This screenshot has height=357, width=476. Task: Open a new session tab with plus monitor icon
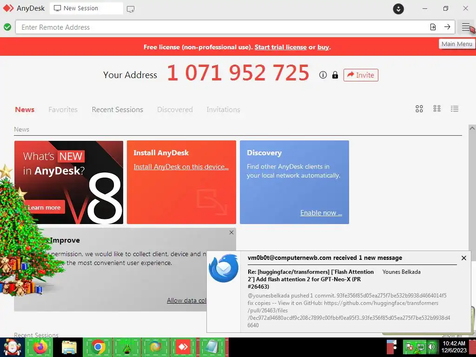(x=131, y=9)
